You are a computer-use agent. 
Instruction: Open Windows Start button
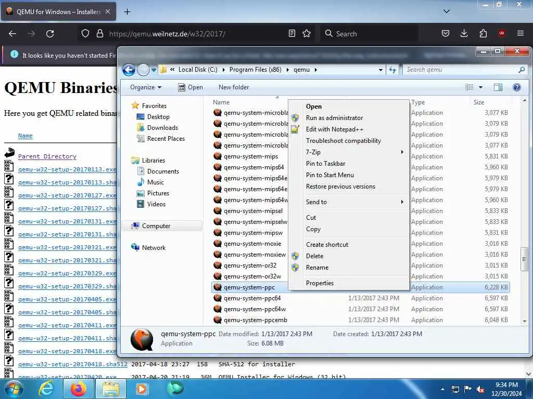(x=14, y=389)
